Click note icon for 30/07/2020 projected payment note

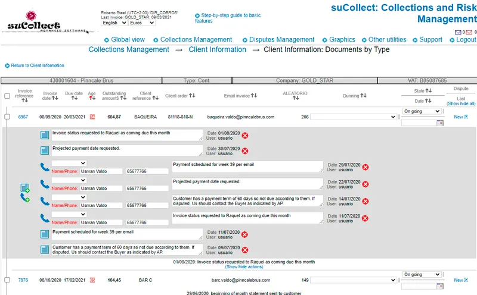(45, 150)
